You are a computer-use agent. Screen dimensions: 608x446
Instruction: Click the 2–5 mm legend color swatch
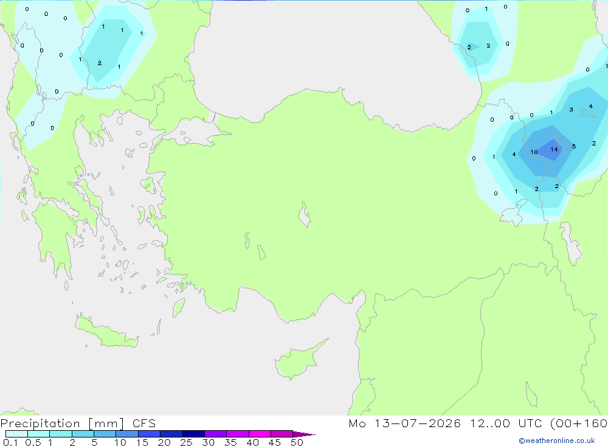click(x=83, y=434)
